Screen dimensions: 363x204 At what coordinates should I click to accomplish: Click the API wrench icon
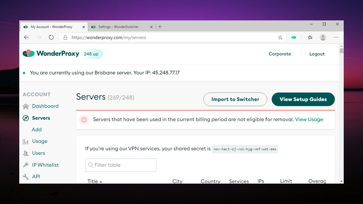point(26,177)
